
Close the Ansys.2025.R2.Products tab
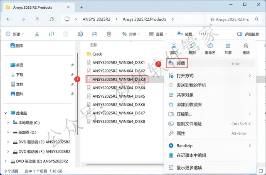tap(68, 7)
